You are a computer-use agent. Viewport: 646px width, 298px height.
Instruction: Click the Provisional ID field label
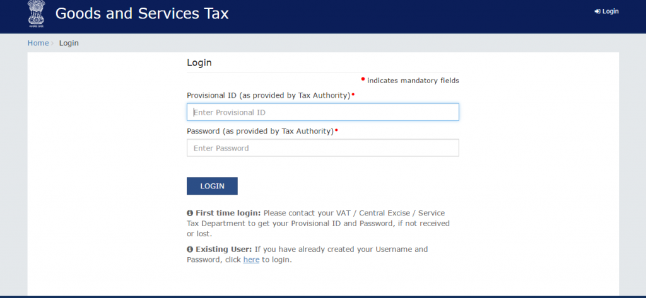coord(268,95)
